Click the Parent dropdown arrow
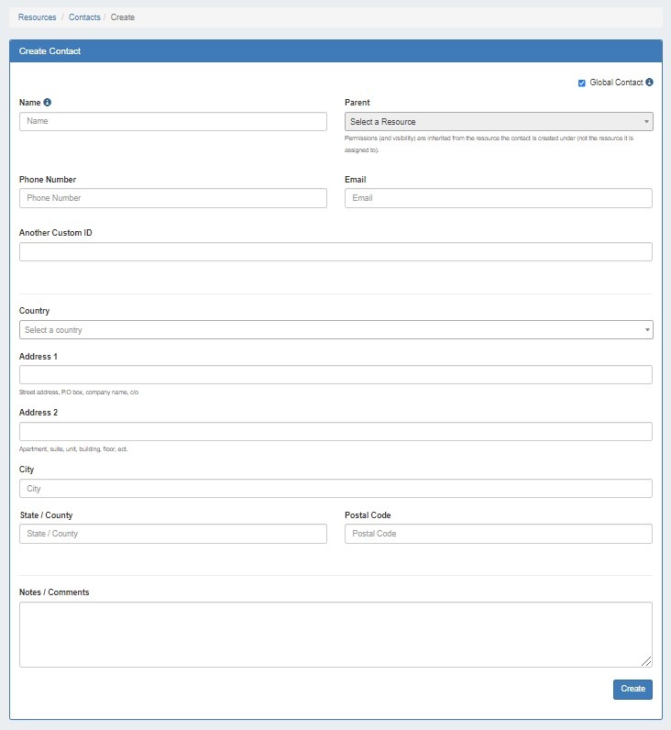Screen dimensions: 671x730 [645, 122]
